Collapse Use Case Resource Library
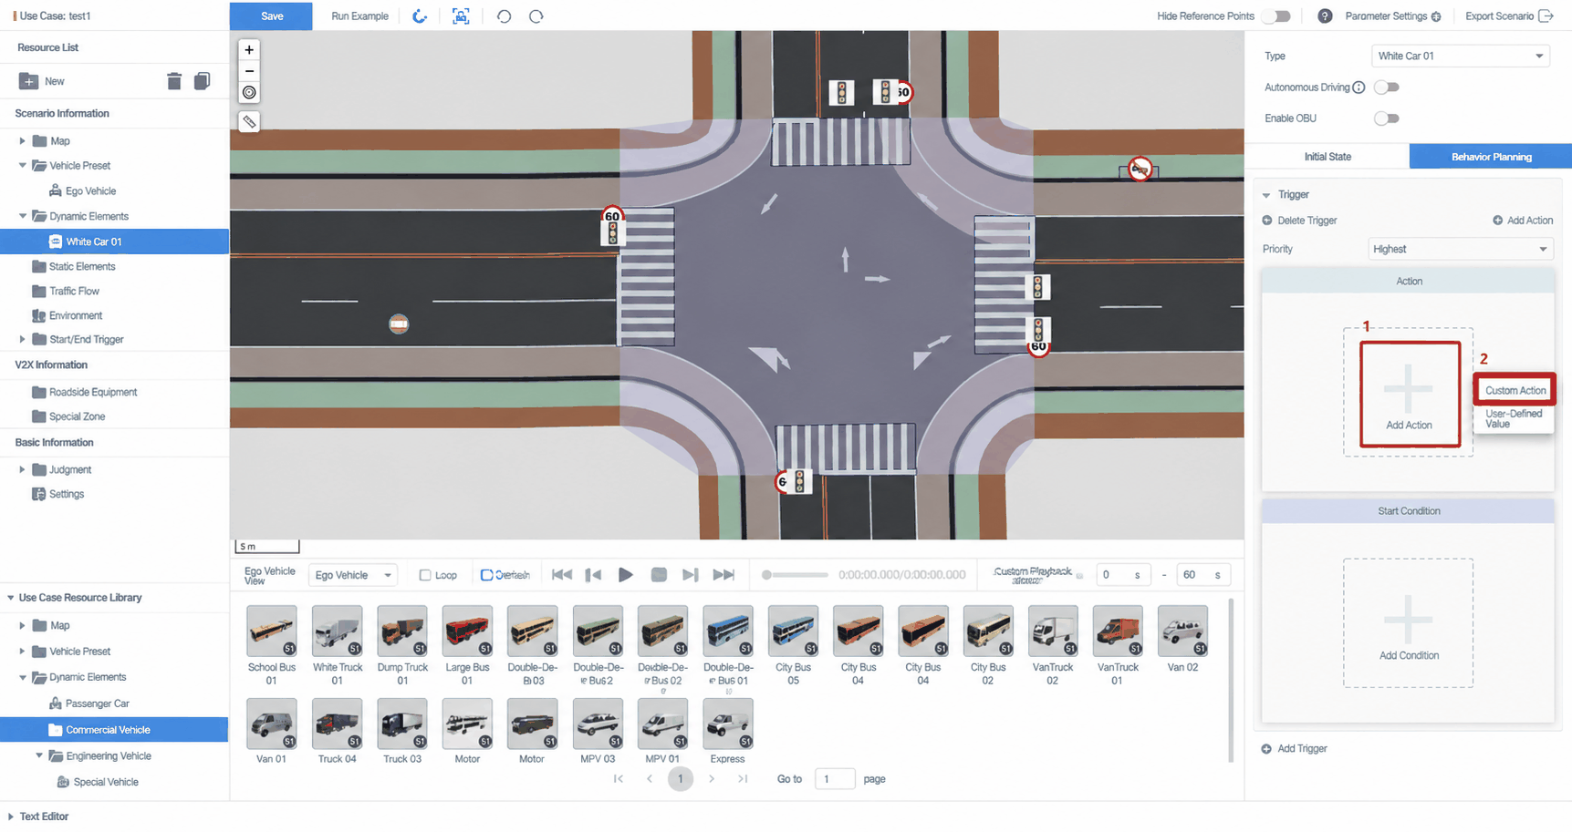 pos(11,598)
